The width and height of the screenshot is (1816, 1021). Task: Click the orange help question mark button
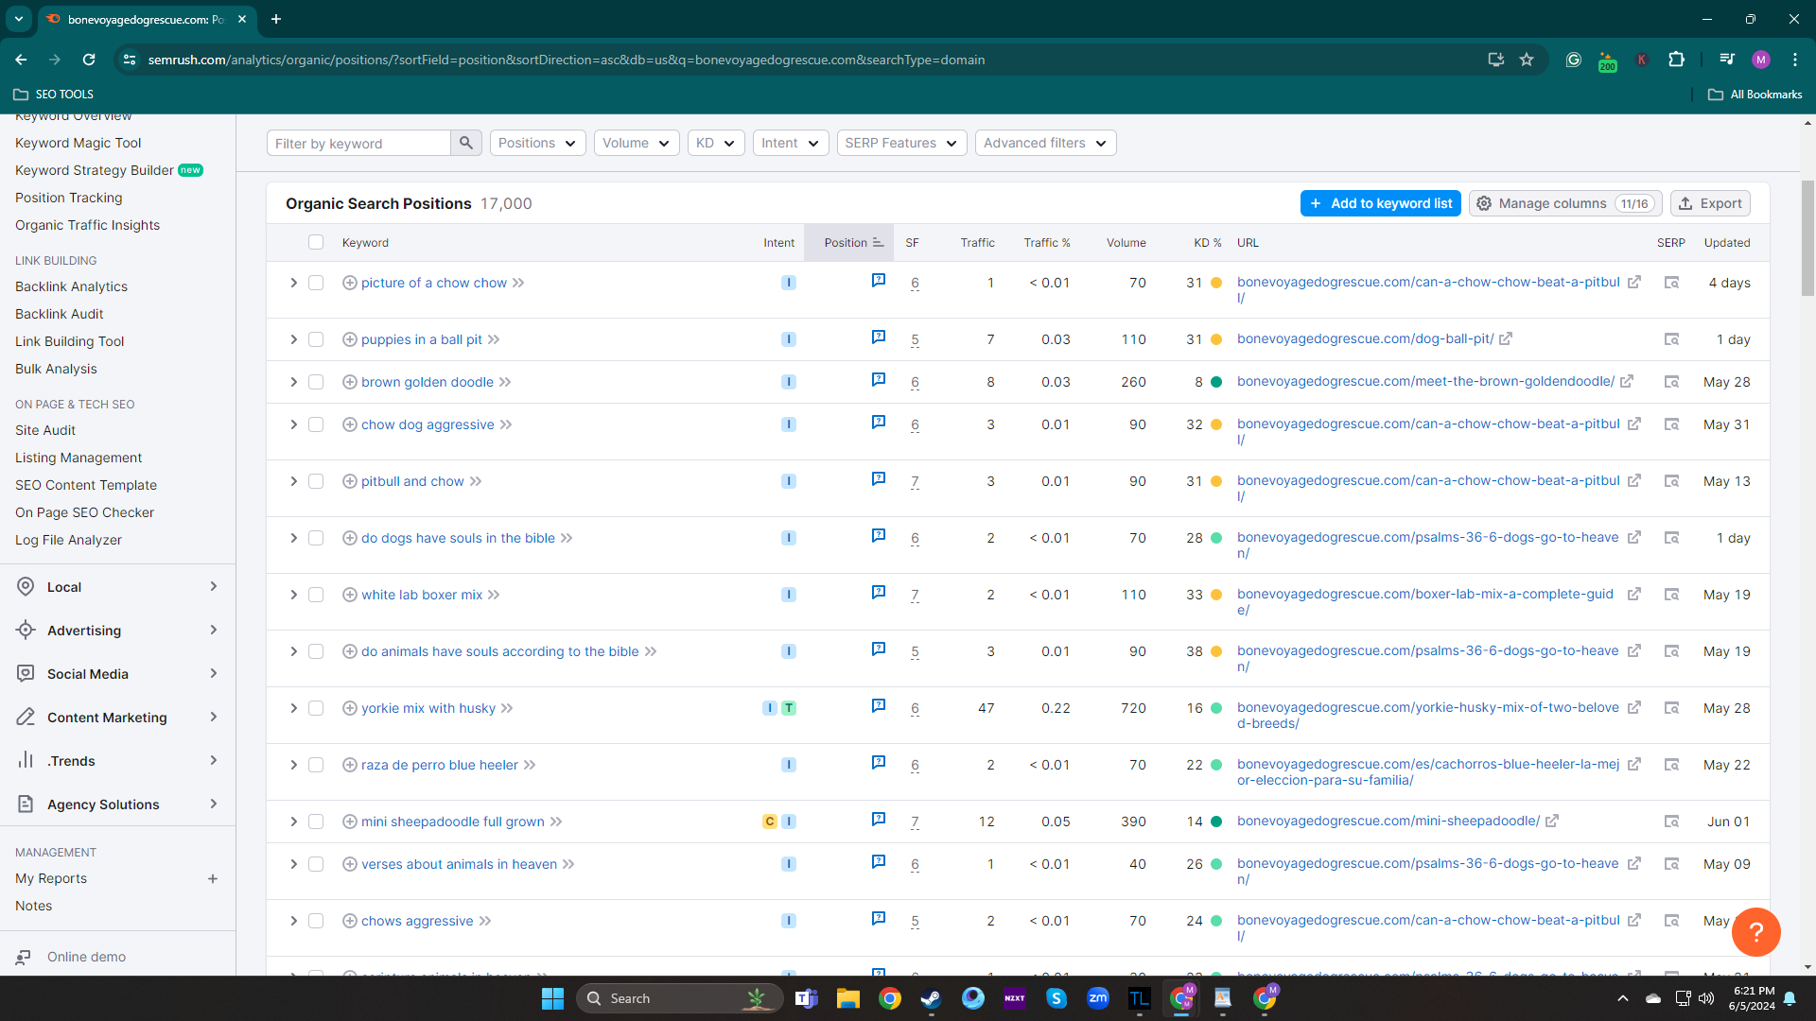tap(1755, 932)
